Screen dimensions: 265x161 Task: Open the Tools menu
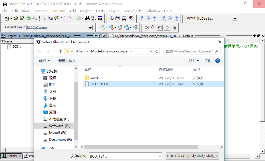pyautogui.click(x=100, y=11)
